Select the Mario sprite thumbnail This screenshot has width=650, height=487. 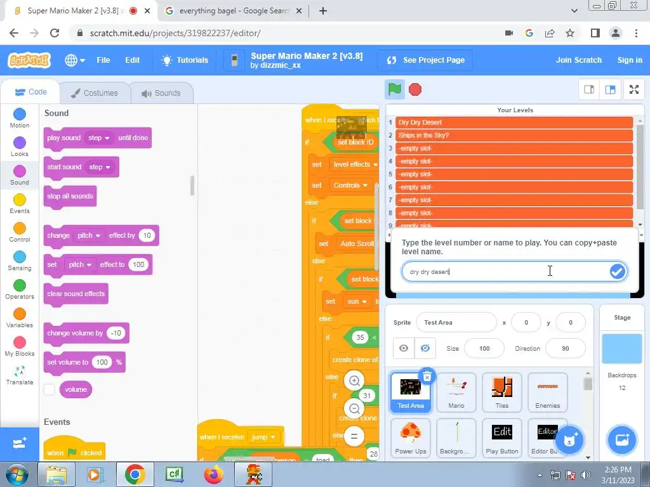[x=456, y=392]
